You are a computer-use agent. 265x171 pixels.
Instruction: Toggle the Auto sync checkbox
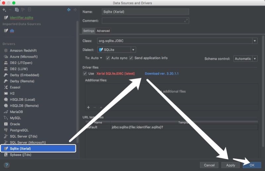[108, 58]
